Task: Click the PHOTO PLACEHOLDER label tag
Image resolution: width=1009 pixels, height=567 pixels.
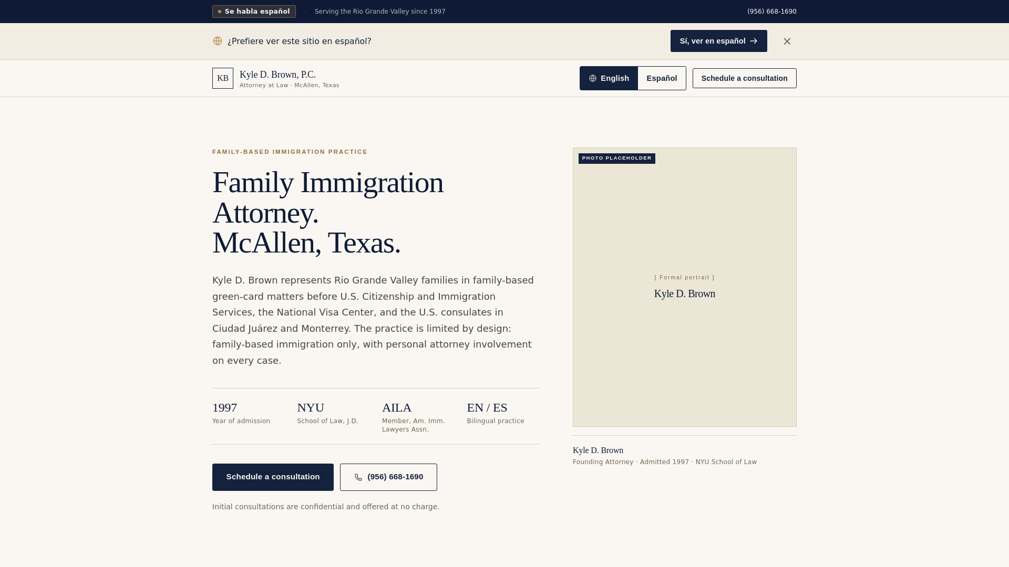Action: [x=616, y=159]
